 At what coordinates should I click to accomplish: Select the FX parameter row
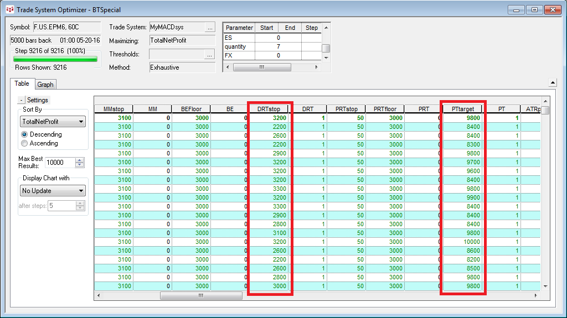pyautogui.click(x=272, y=56)
